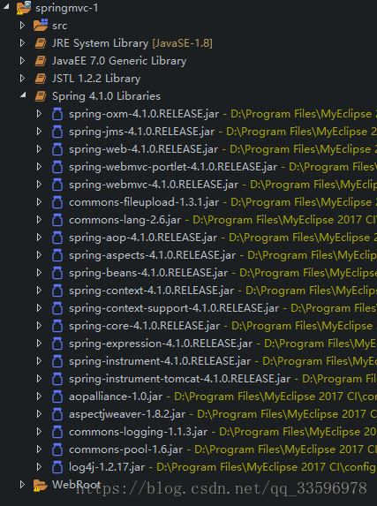The image size is (377, 506).
Task: Select spring-context-support-4.1.0.RELEASE.jar
Action: (x=174, y=308)
